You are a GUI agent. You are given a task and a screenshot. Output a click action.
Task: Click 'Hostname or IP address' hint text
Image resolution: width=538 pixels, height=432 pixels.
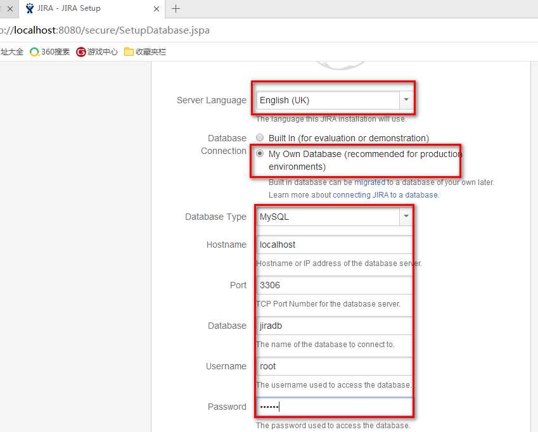point(338,264)
